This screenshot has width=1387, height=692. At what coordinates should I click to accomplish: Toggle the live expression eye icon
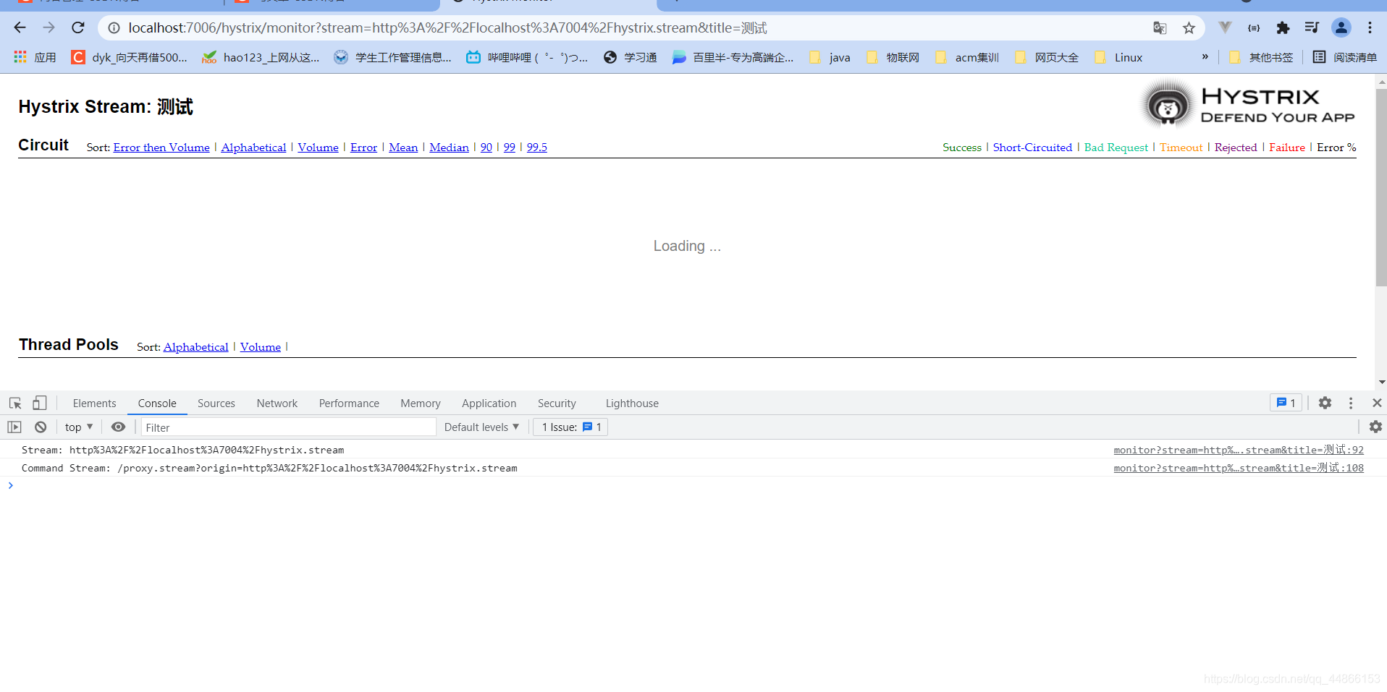coord(118,427)
